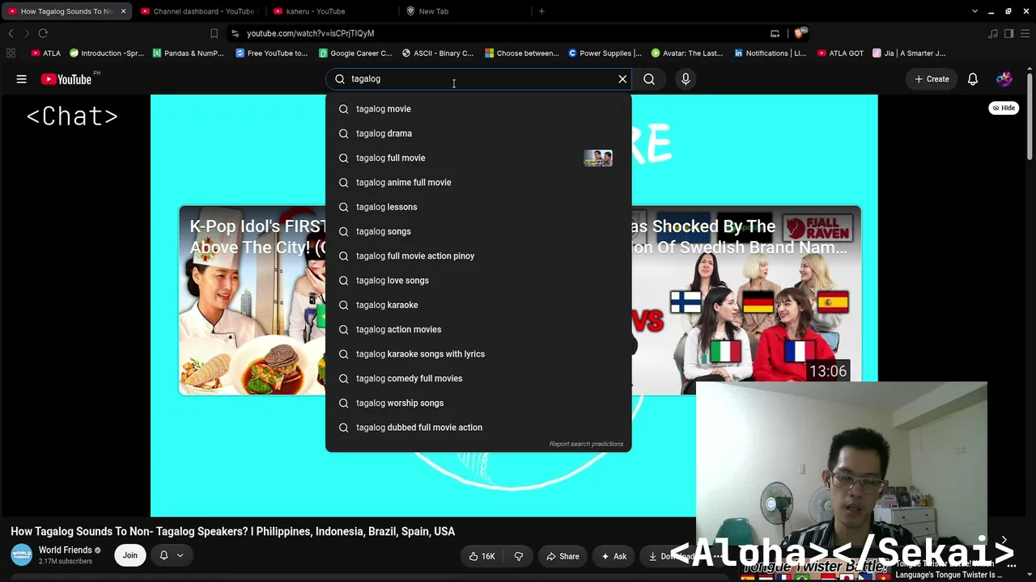Select 'tagalog worship songs' suggestion
1036x582 pixels.
click(478, 403)
